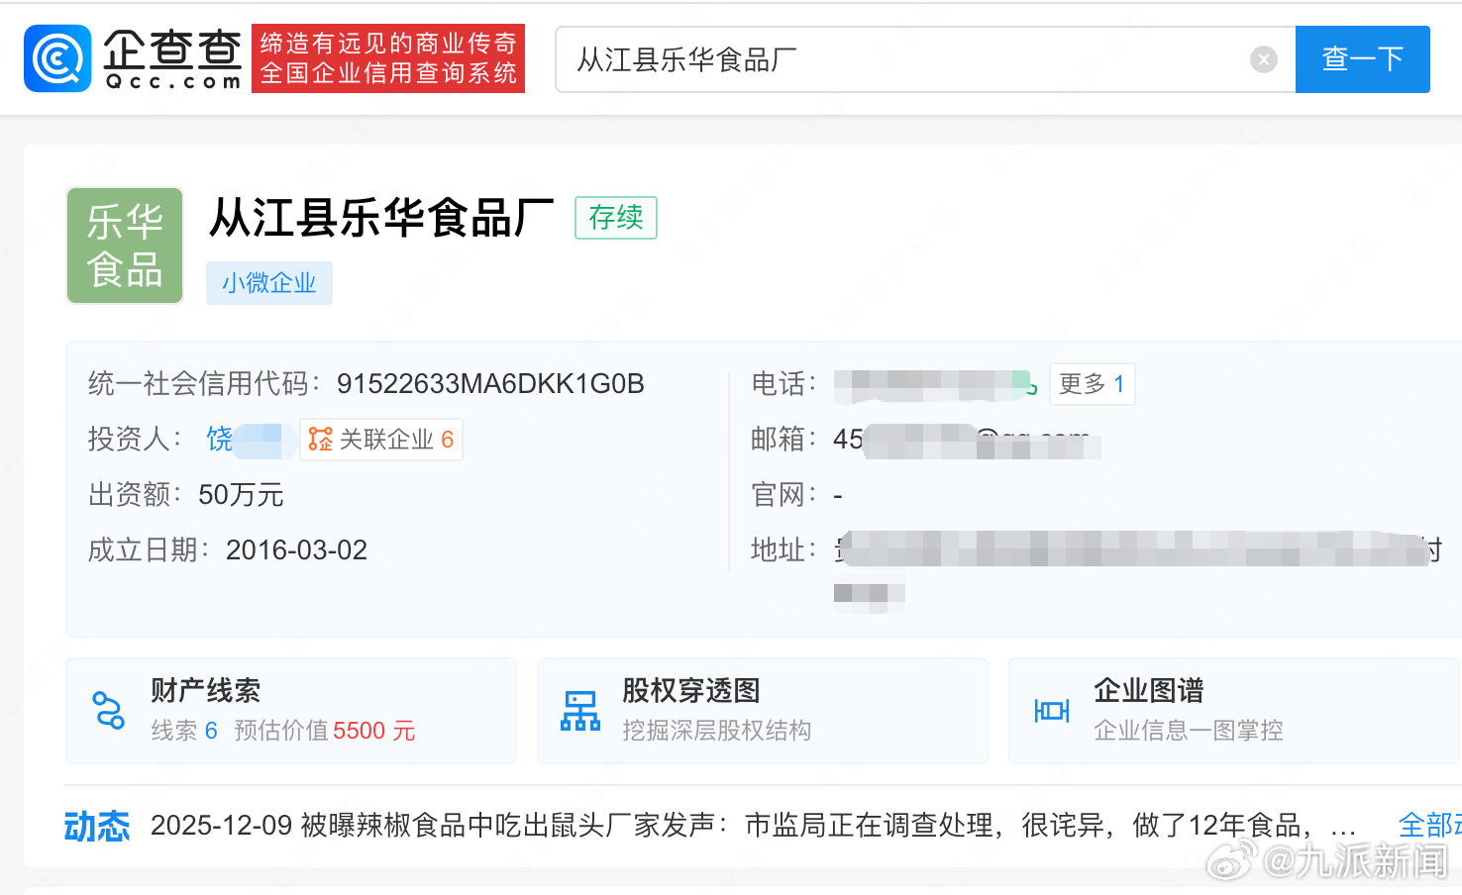Click the 线索 6 count text

(x=184, y=731)
